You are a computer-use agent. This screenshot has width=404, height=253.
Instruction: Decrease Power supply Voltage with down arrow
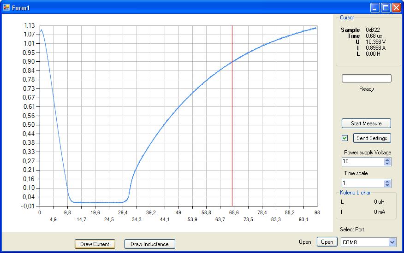point(387,164)
